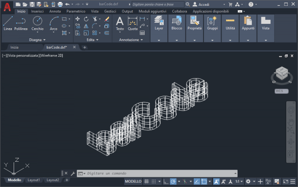Click the Open file folder icon
298x187 pixels.
[25, 4]
